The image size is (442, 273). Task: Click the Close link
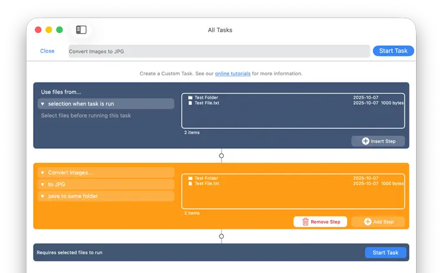coord(47,51)
